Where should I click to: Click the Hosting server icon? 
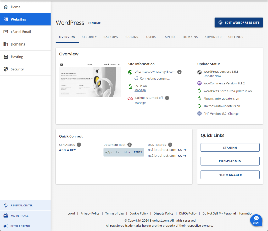[6, 57]
